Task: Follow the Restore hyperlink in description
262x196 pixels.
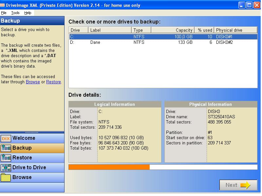Action: click(x=53, y=82)
